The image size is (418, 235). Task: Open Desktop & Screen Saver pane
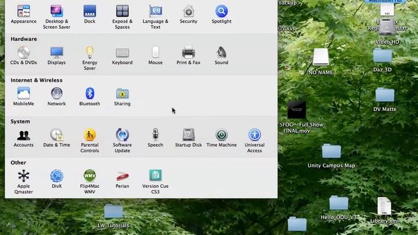pyautogui.click(x=57, y=11)
